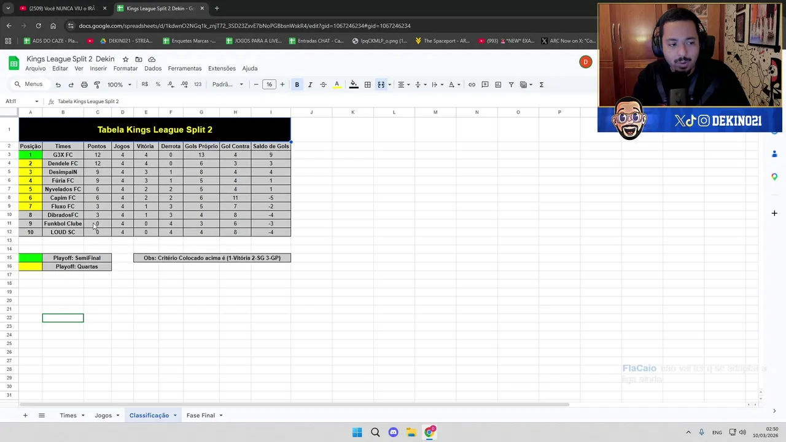The width and height of the screenshot is (786, 442).
Task: Open zoom 100% dropdown
Action: (x=119, y=85)
